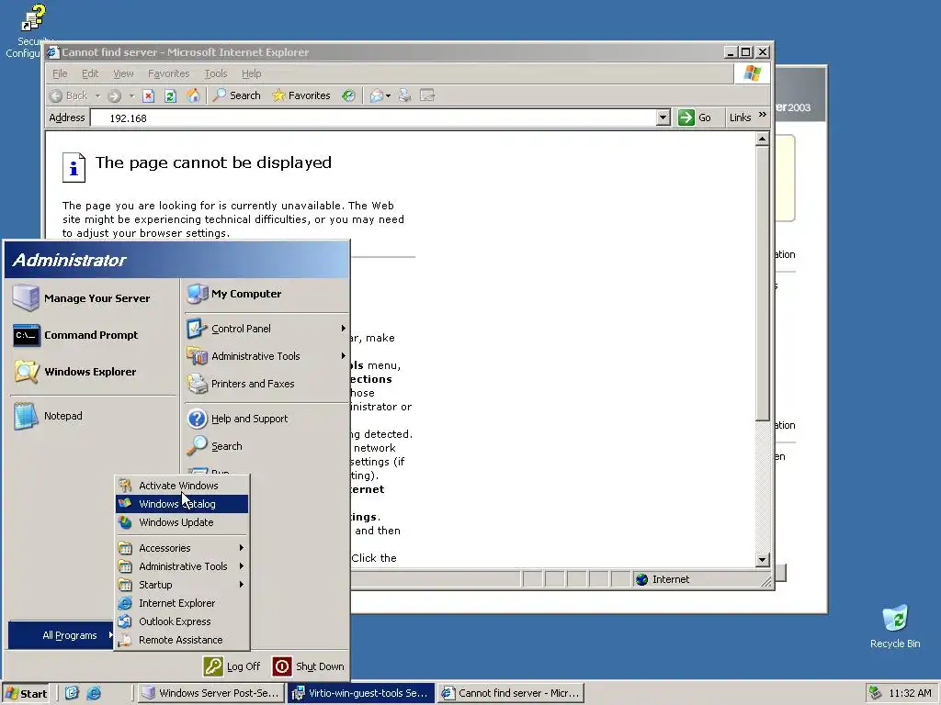Switch to Cannot find server taskbar button
The width and height of the screenshot is (941, 705).
tap(511, 694)
